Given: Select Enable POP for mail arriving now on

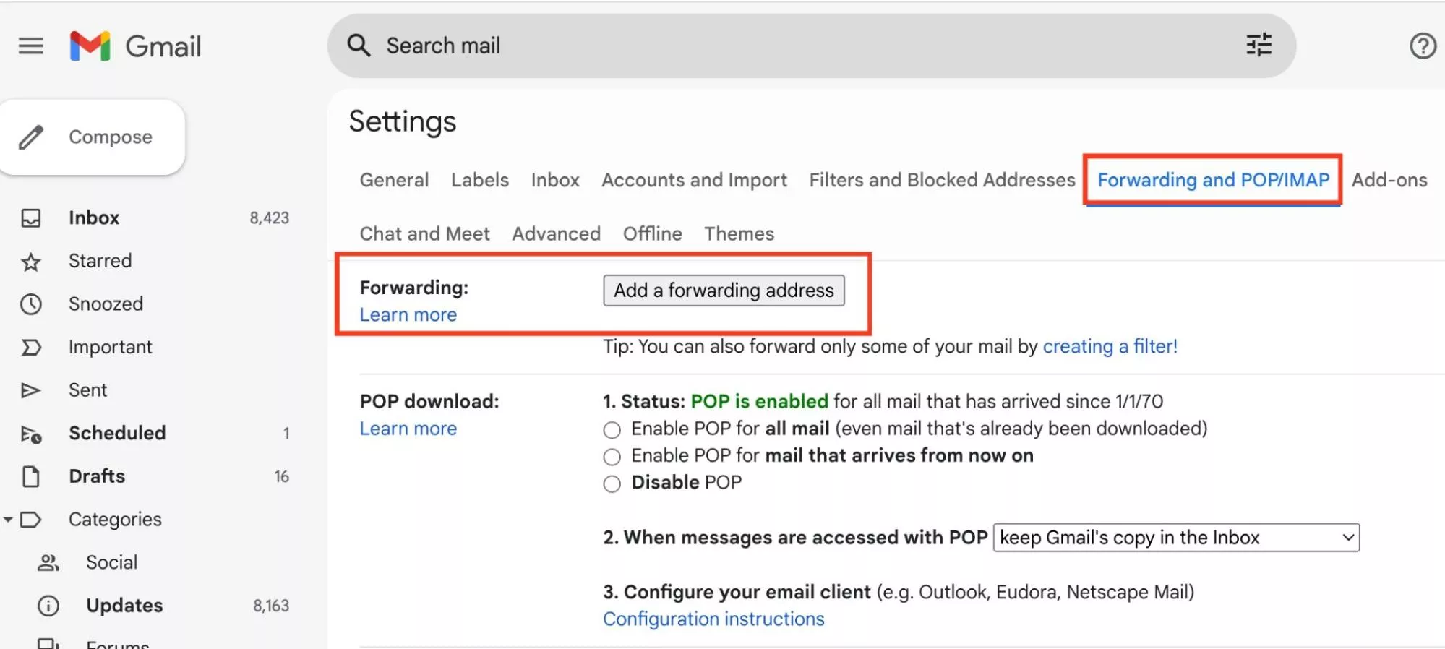Looking at the screenshot, I should point(612,457).
